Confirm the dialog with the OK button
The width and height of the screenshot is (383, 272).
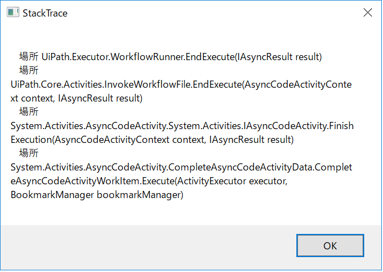coord(330,246)
